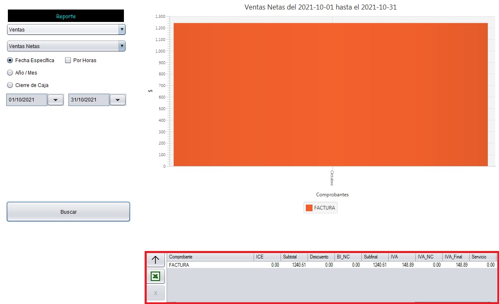Select the FACTURA row in the table
Screen dimensions: 499x304
[x=210, y=265]
